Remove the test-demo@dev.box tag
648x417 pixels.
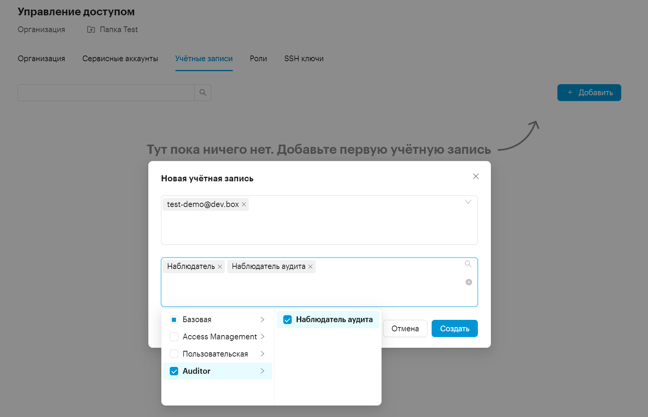[244, 204]
